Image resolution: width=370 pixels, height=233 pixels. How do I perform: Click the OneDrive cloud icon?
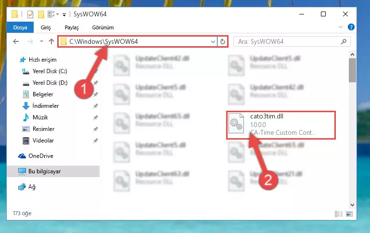[x=22, y=156]
